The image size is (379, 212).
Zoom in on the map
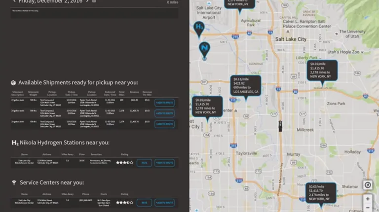click(x=368, y=199)
